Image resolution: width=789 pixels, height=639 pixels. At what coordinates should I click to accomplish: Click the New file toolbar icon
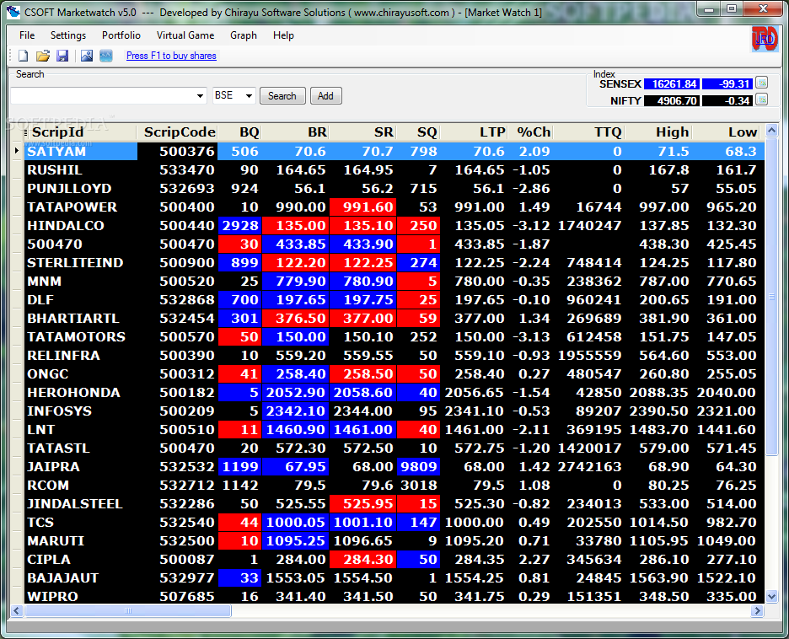tap(24, 56)
